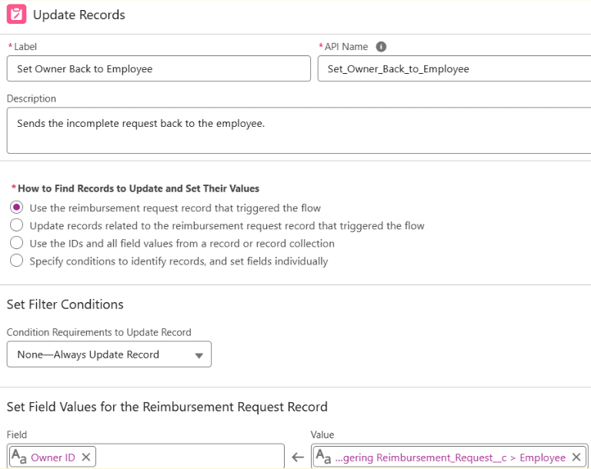Select 'Use the reimbursement request record that triggered'
591x469 pixels.
tap(16, 208)
